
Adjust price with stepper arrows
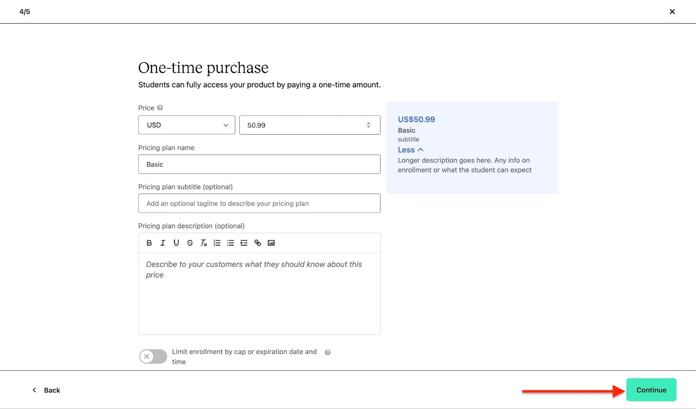coord(368,125)
